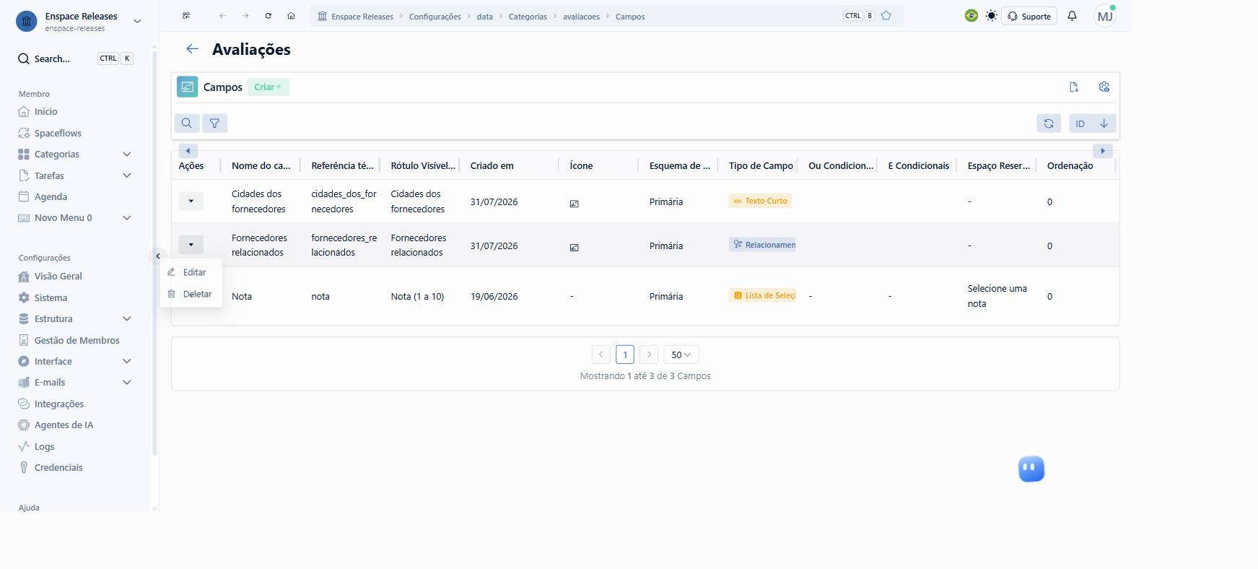This screenshot has width=1258, height=569.
Task: Open the floating chatbot assistant icon
Action: tap(1031, 469)
